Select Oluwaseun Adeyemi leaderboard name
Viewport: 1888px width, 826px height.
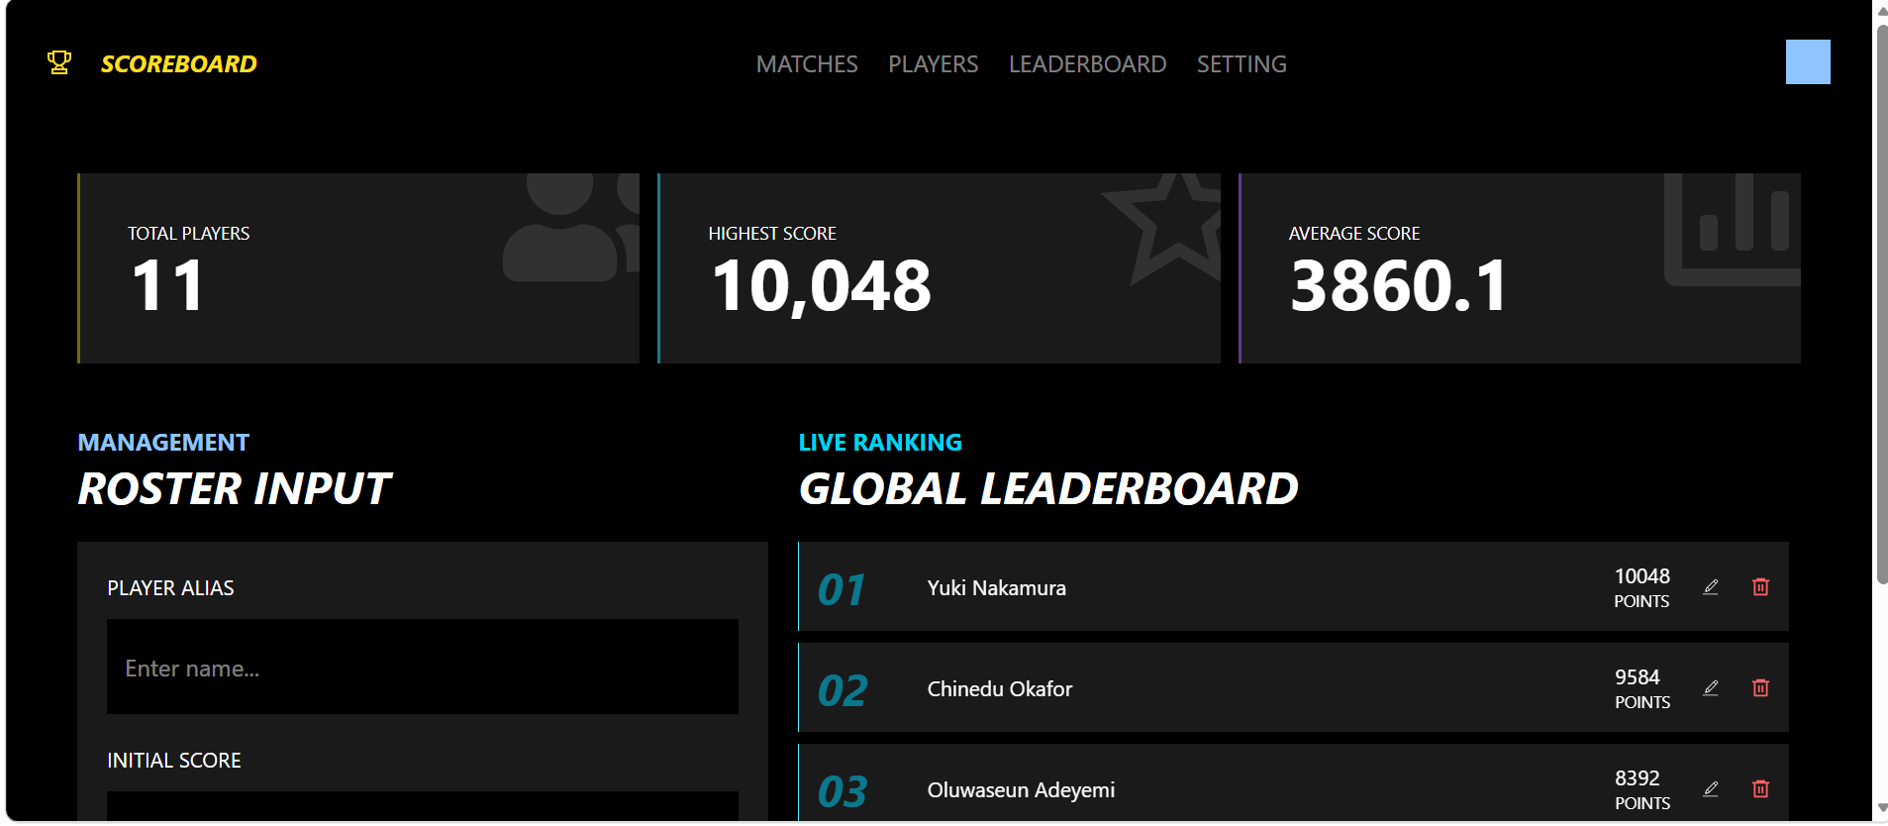click(x=1021, y=790)
